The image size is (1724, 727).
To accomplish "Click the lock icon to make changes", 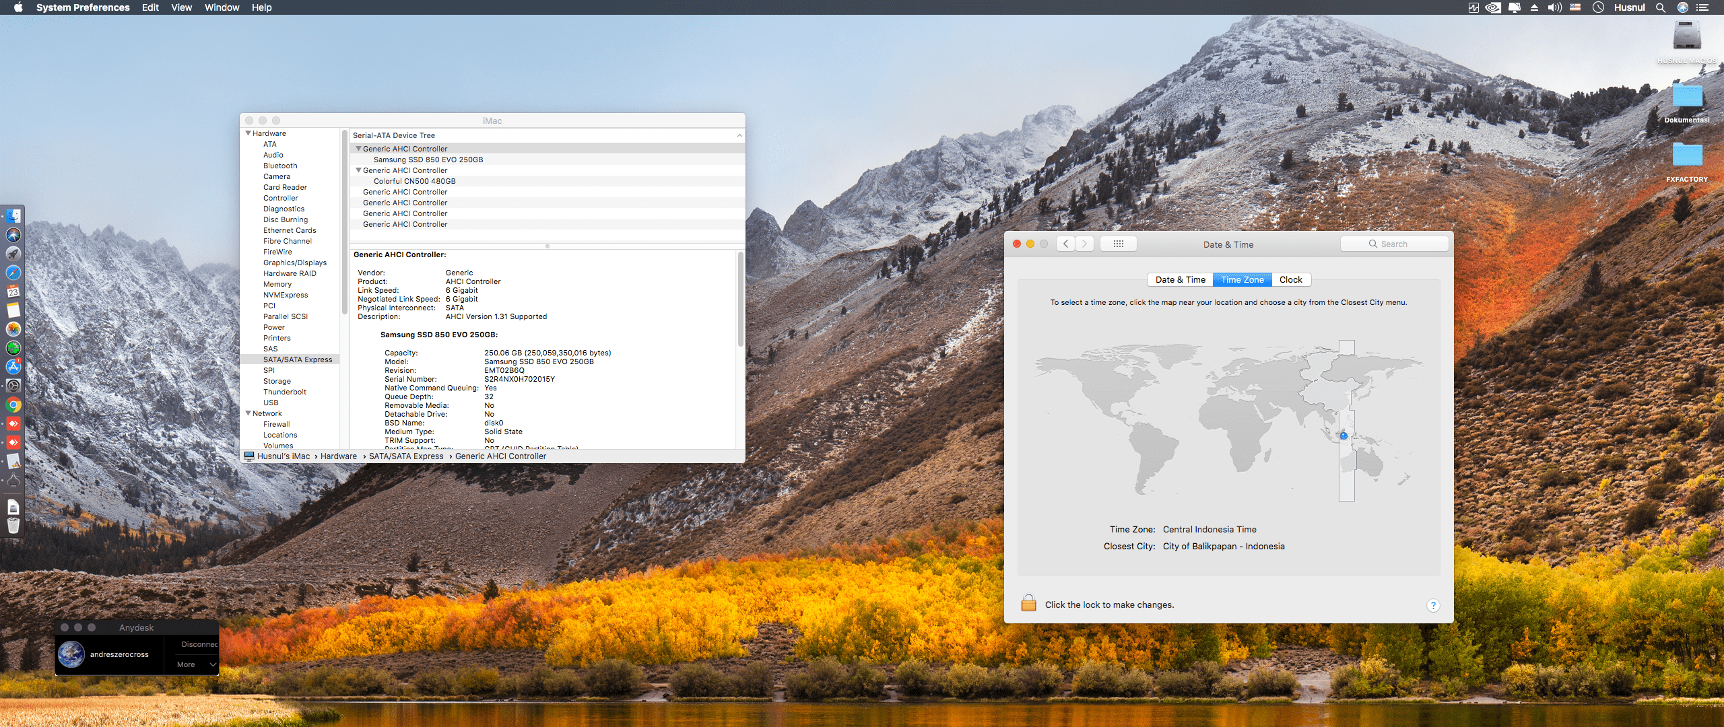I will [1028, 603].
